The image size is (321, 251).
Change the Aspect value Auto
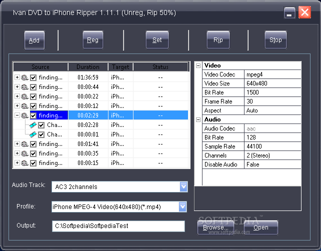272,110
